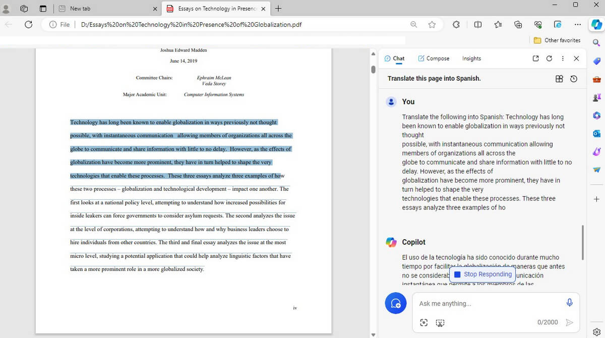Click the add screenshot scissors icon
The image size is (605, 338).
tap(440, 322)
